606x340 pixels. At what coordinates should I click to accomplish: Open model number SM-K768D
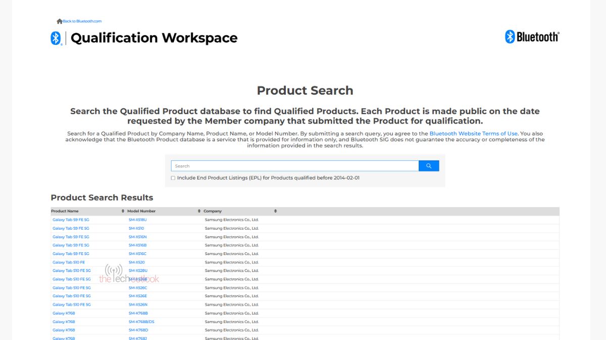[x=138, y=330]
